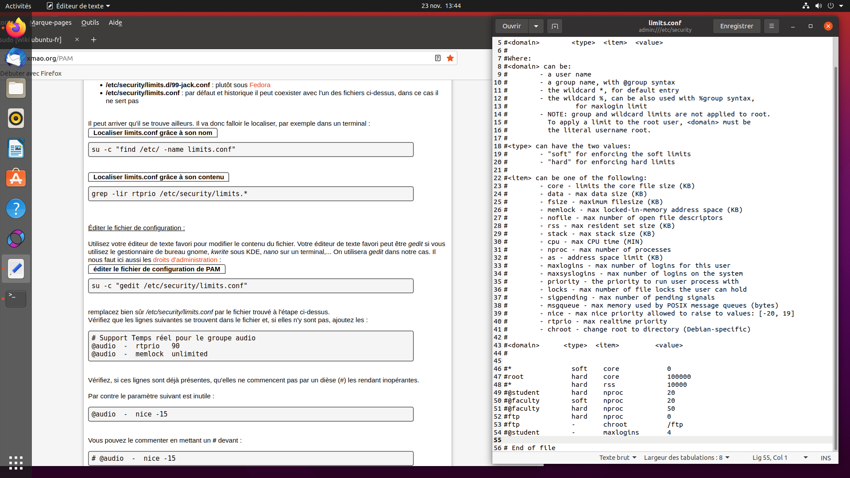This screenshot has height=478, width=850.
Task: Show applications grid in dock
Action: 16,463
